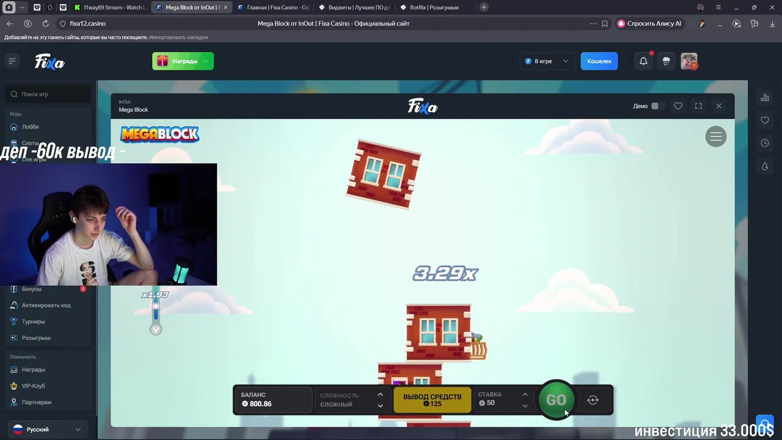Increase the difficulty with up arrow
782x440 pixels.
pos(380,395)
